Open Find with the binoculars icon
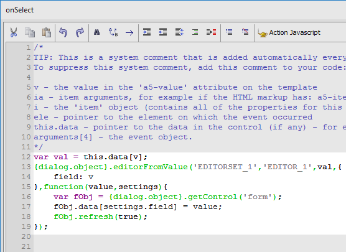 pyautogui.click(x=97, y=32)
